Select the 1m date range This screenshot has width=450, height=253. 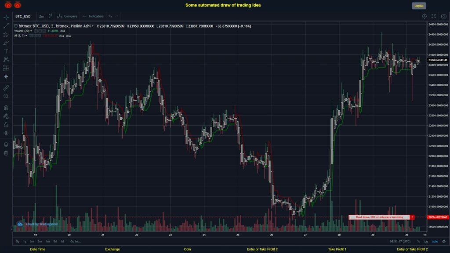47,242
